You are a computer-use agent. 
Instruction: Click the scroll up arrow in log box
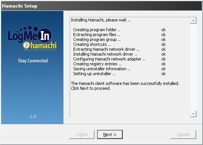click(x=193, y=20)
